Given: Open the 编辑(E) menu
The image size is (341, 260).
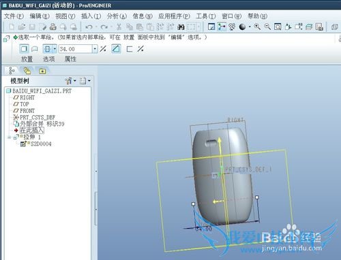Looking at the screenshot, I should [x=40, y=16].
